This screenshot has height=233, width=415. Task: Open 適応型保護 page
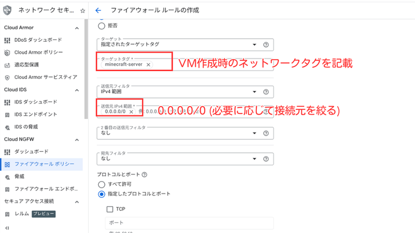[26, 65]
